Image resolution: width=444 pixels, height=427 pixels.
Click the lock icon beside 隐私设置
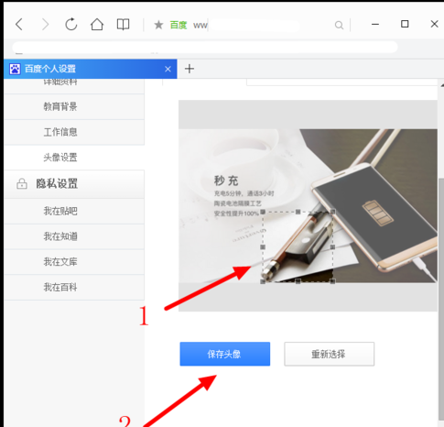click(22, 184)
